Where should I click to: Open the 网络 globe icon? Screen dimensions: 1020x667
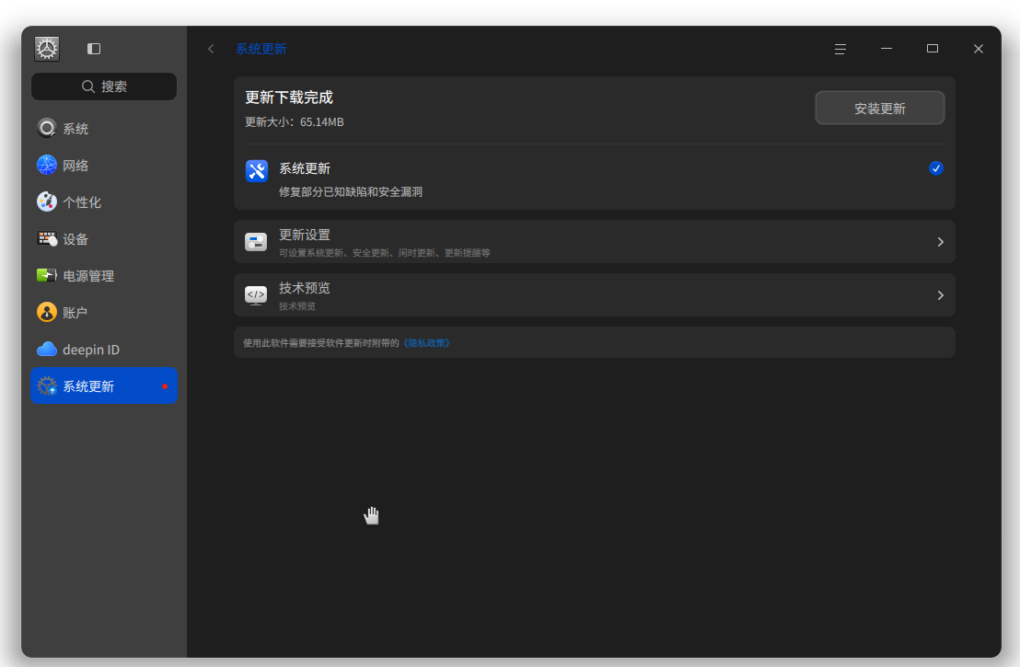47,165
